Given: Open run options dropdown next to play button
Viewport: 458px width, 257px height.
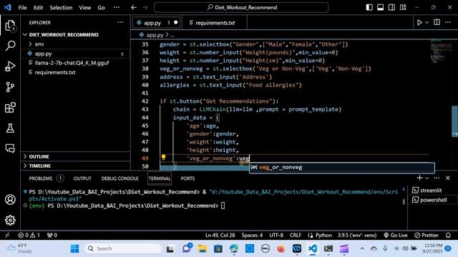Looking at the screenshot, I should [x=427, y=22].
